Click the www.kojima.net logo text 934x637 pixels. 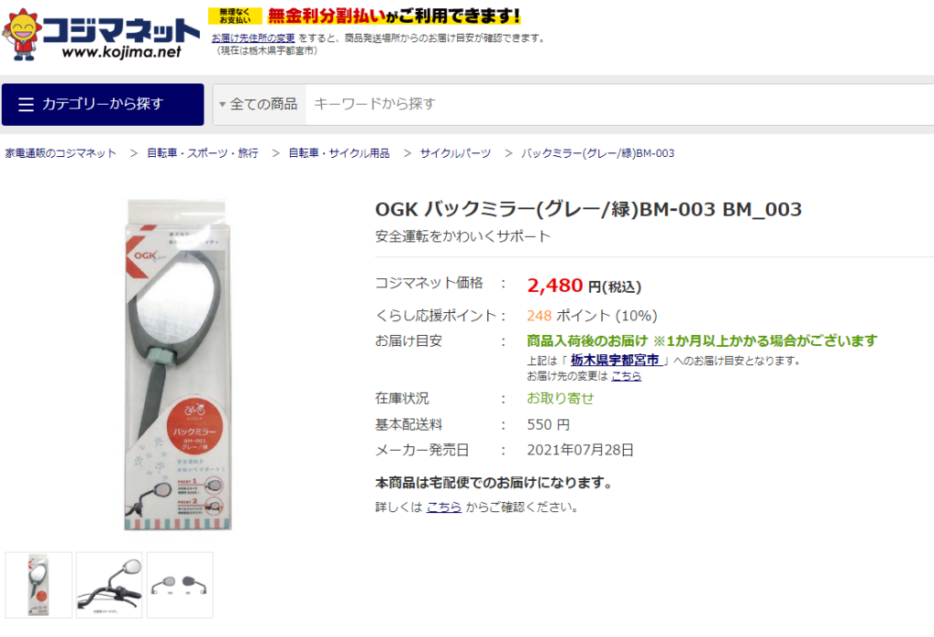[x=121, y=52]
